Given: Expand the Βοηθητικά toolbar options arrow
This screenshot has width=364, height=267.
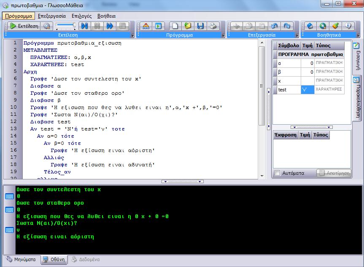Looking at the screenshot, I should click(358, 35).
